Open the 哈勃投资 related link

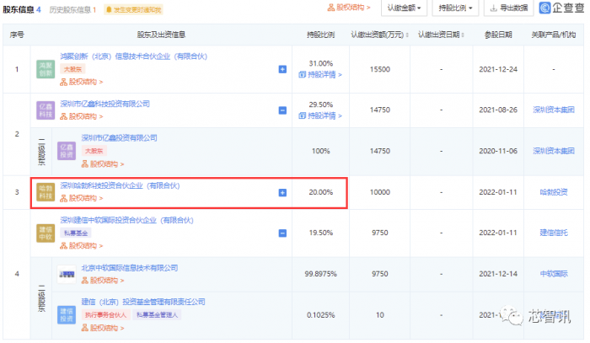[554, 192]
